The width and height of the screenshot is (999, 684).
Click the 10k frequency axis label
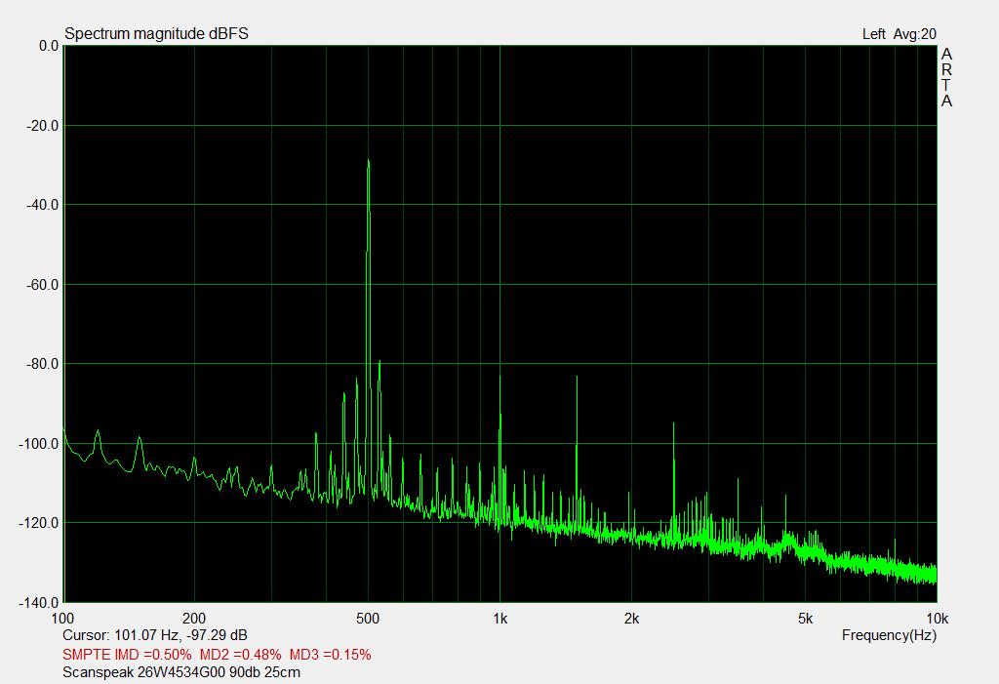(x=936, y=618)
